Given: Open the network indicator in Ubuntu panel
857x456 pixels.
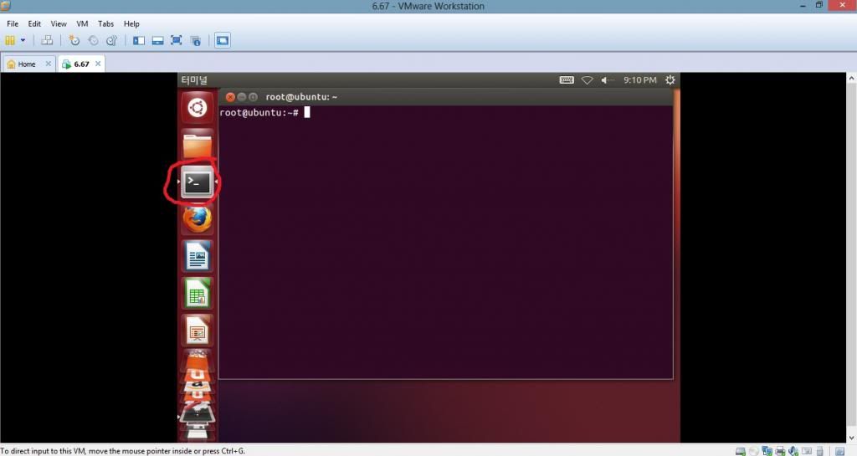Looking at the screenshot, I should 587,80.
